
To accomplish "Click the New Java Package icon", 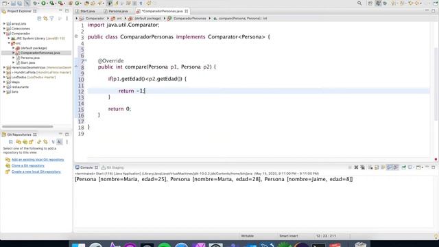I will [x=71, y=3].
